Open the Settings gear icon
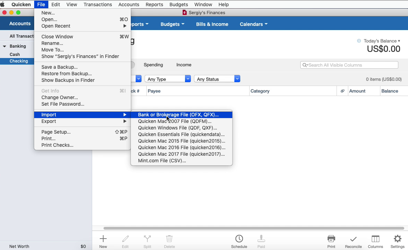The image size is (408, 250). point(398,239)
